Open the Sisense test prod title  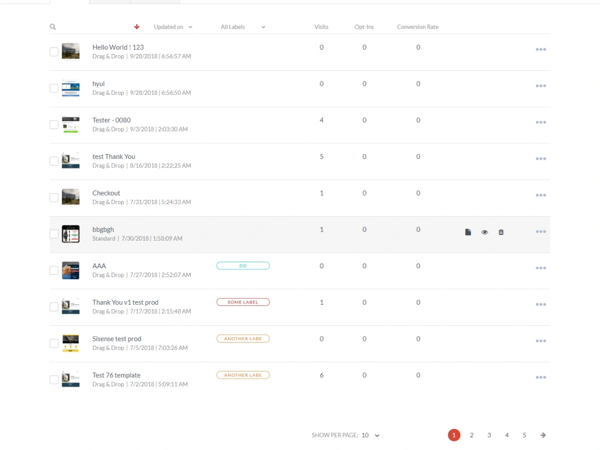[x=117, y=338]
